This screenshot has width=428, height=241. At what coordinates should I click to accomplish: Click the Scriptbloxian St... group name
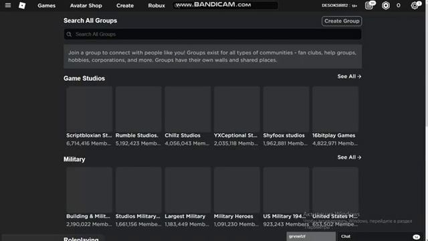(89, 135)
